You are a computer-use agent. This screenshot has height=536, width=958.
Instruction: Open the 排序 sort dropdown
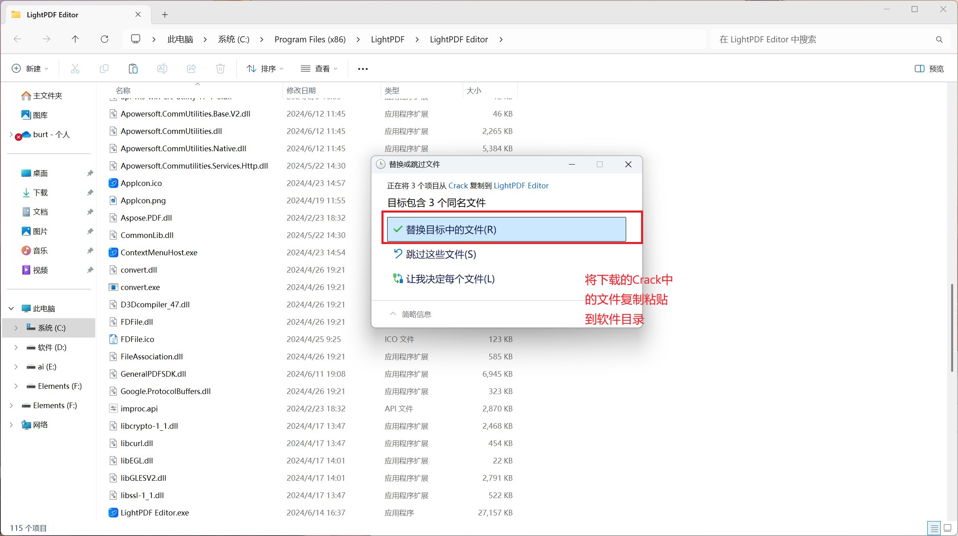[265, 69]
